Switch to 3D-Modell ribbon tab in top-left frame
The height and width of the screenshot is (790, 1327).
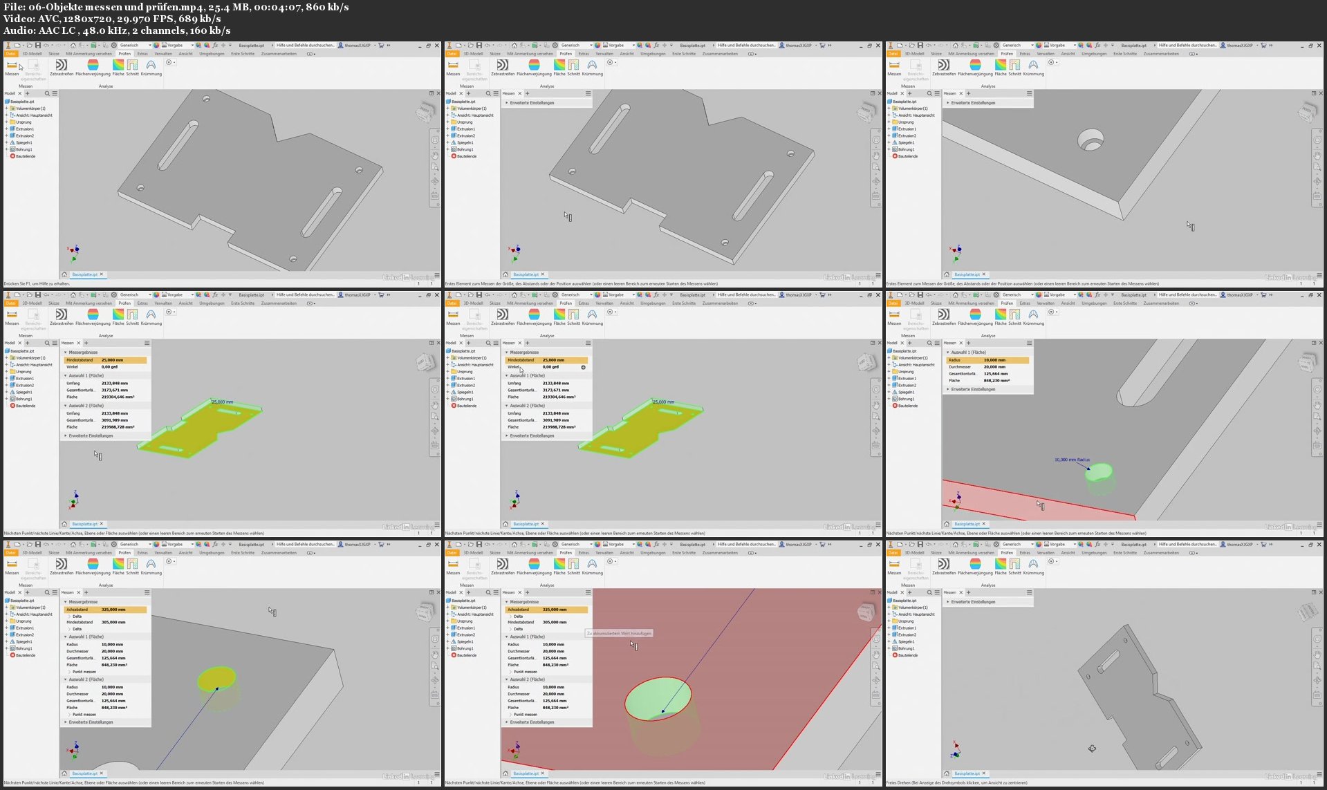pos(32,54)
